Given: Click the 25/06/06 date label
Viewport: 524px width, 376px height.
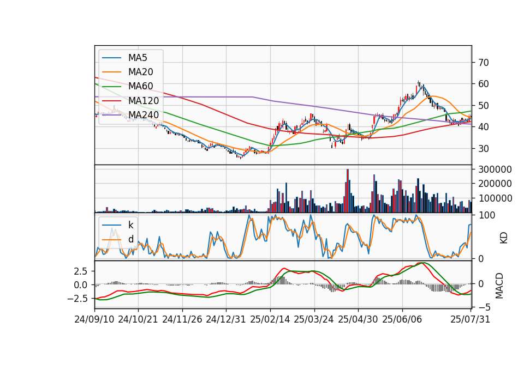Looking at the screenshot, I should coord(402,319).
